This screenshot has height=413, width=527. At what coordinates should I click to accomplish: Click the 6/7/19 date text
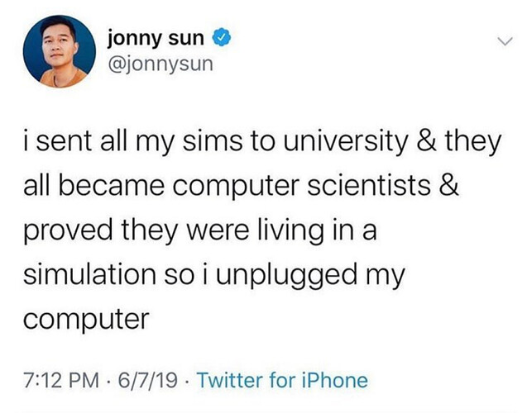[x=147, y=380]
